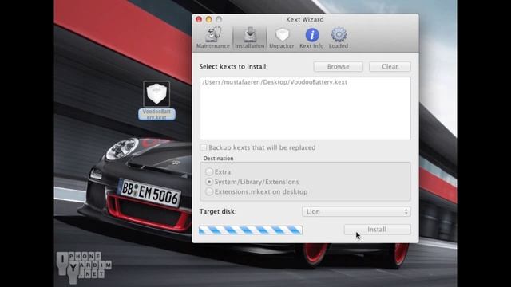
Task: Open the Maintenance toolbar icon
Action: (213, 37)
